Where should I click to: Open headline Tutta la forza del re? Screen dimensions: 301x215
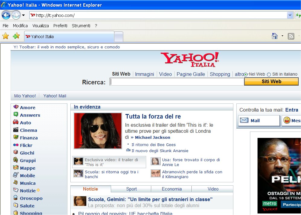coord(153,116)
